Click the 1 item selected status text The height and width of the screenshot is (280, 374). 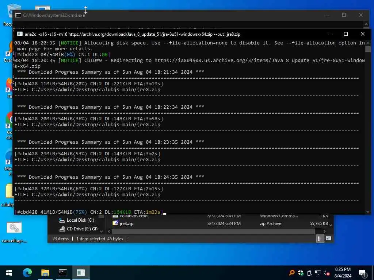point(91,239)
